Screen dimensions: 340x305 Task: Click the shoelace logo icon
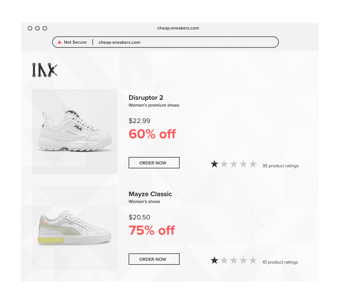(45, 70)
